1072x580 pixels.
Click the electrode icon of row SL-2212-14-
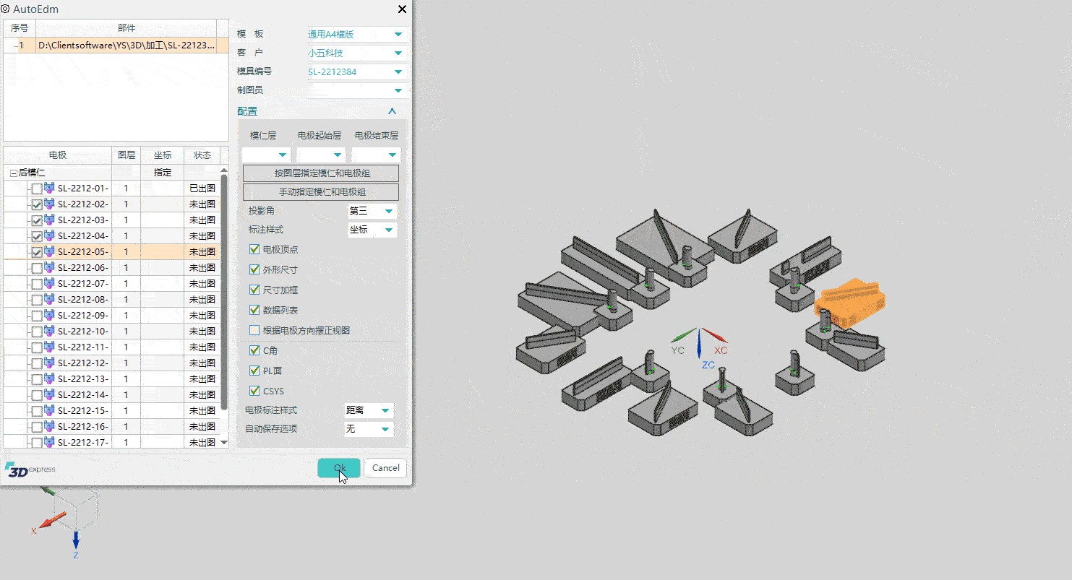click(49, 395)
